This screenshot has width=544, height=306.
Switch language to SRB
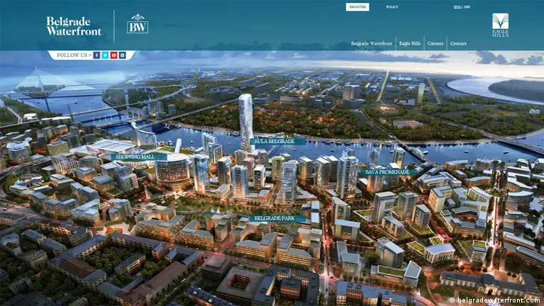point(467,7)
